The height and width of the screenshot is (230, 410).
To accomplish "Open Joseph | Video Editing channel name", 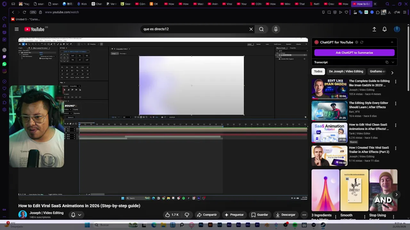I will [x=46, y=213].
